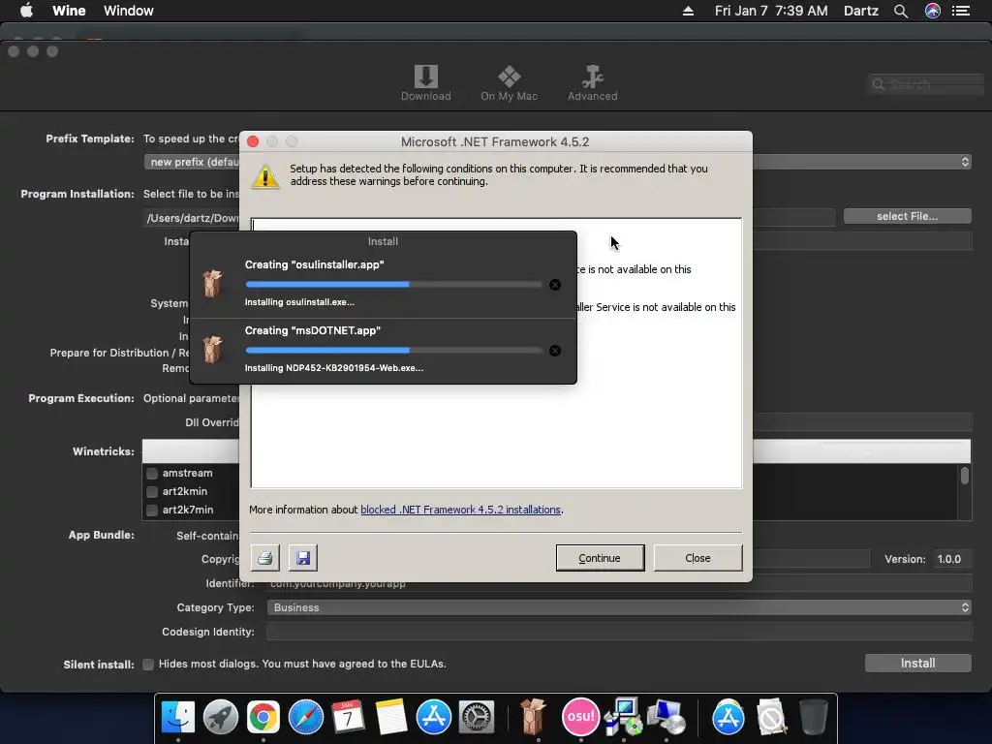Open Calendar from the Dock

(x=348, y=717)
